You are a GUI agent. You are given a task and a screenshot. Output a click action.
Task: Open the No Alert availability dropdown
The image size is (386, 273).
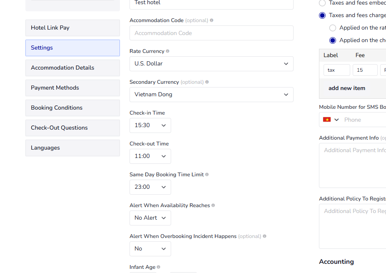[150, 218]
